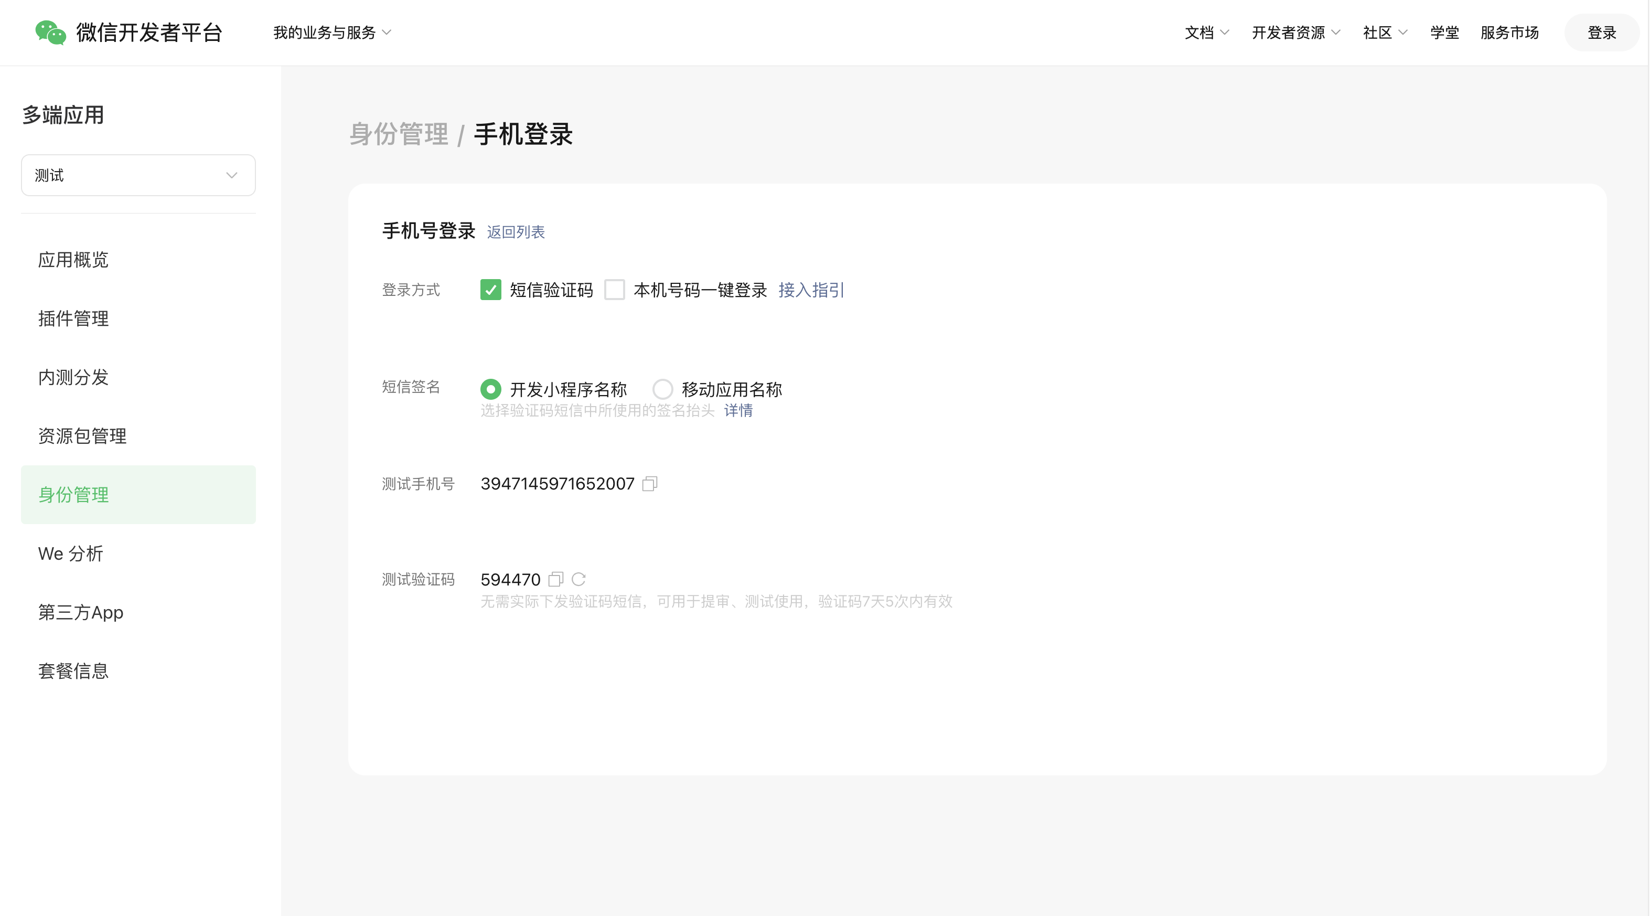The height and width of the screenshot is (916, 1650).
Task: Click the test phone number 3947145971652007
Action: [558, 484]
